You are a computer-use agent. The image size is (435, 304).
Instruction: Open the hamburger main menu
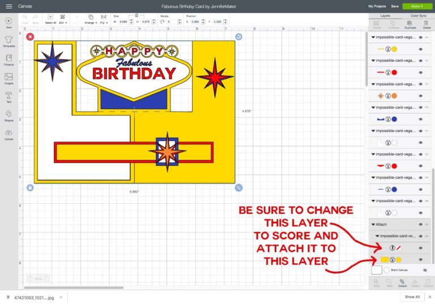tap(9, 6)
